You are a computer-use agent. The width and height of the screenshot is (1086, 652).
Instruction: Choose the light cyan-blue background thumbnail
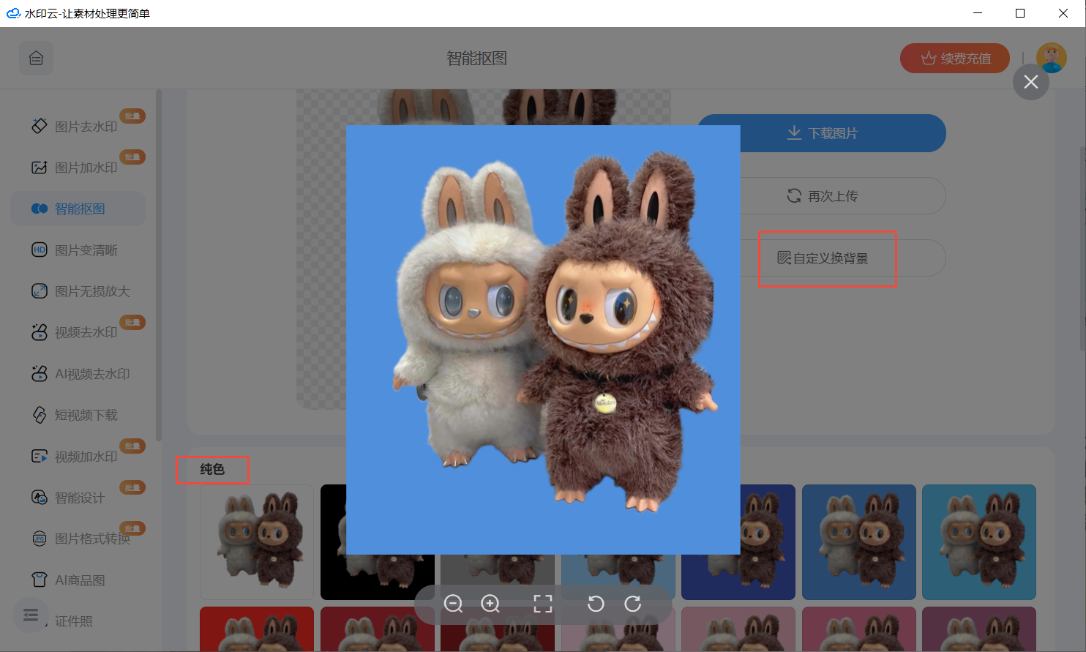[x=979, y=542]
